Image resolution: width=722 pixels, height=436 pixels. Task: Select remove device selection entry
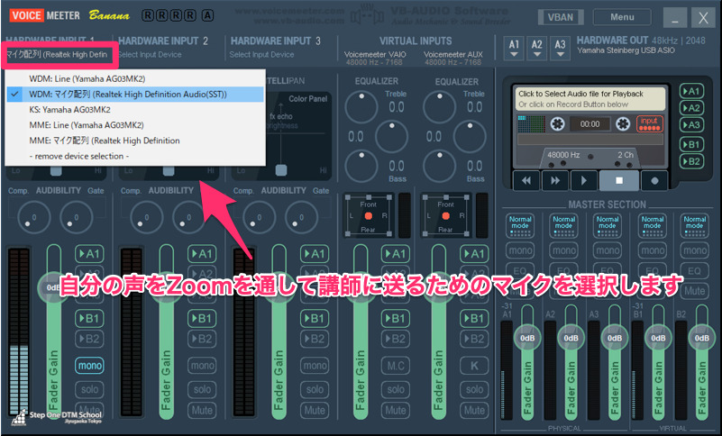135,157
